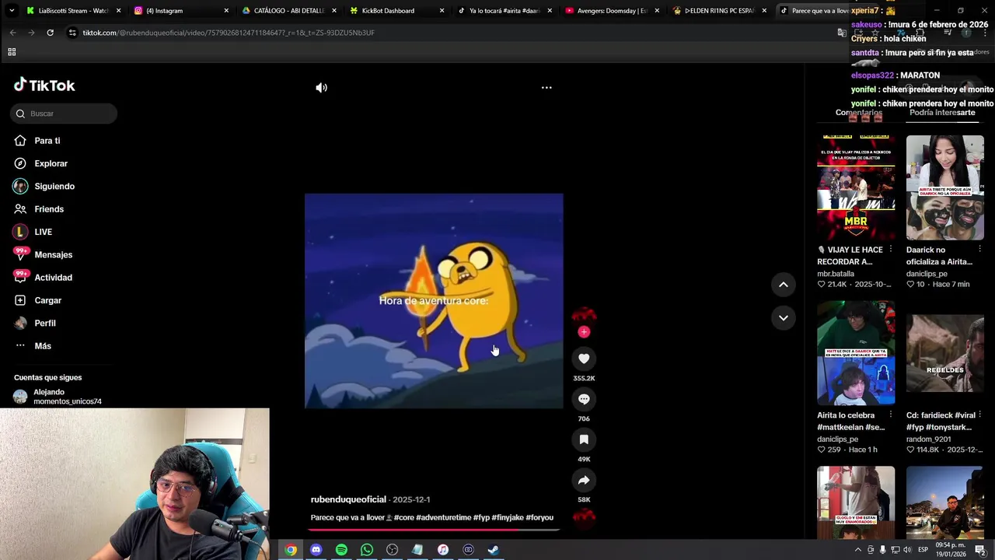Open the LIVE section

tap(43, 232)
